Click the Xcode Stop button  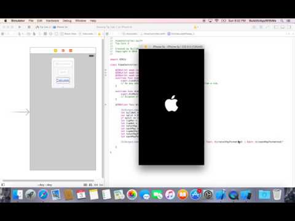29,27
